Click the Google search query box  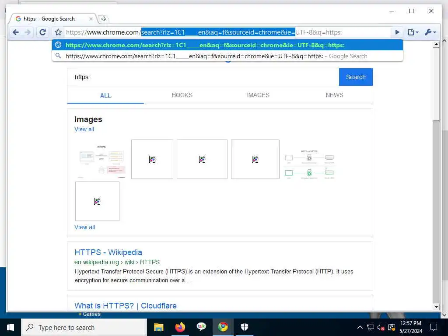pyautogui.click(x=203, y=77)
